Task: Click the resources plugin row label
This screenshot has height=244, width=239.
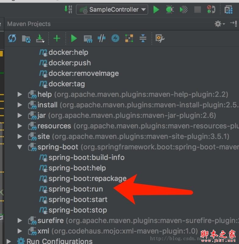Action: point(138,126)
